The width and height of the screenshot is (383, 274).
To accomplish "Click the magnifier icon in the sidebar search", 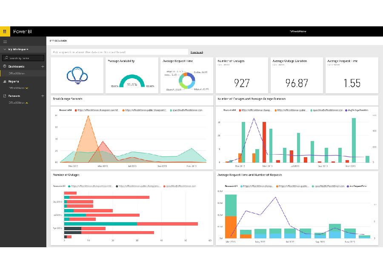I will coord(6,58).
